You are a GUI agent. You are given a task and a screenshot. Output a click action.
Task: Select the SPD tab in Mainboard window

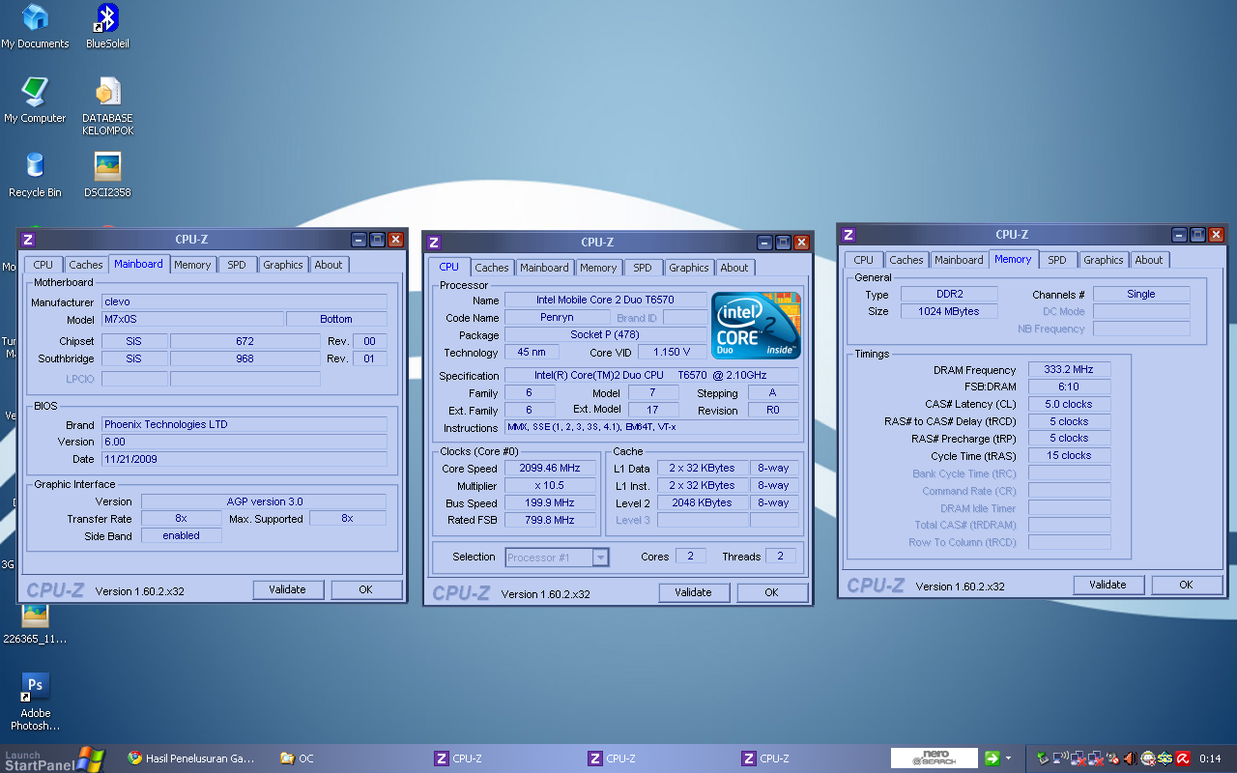point(237,265)
